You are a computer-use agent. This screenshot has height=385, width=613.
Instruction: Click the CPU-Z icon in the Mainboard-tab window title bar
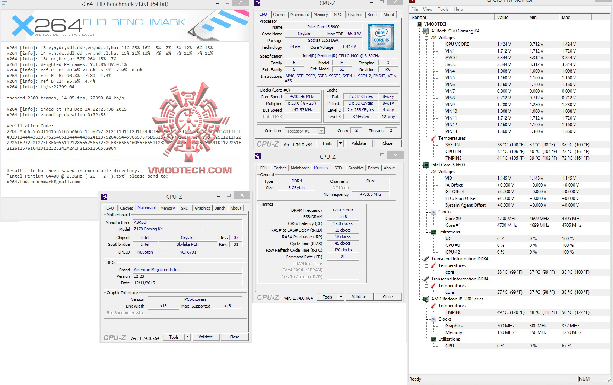pos(104,197)
